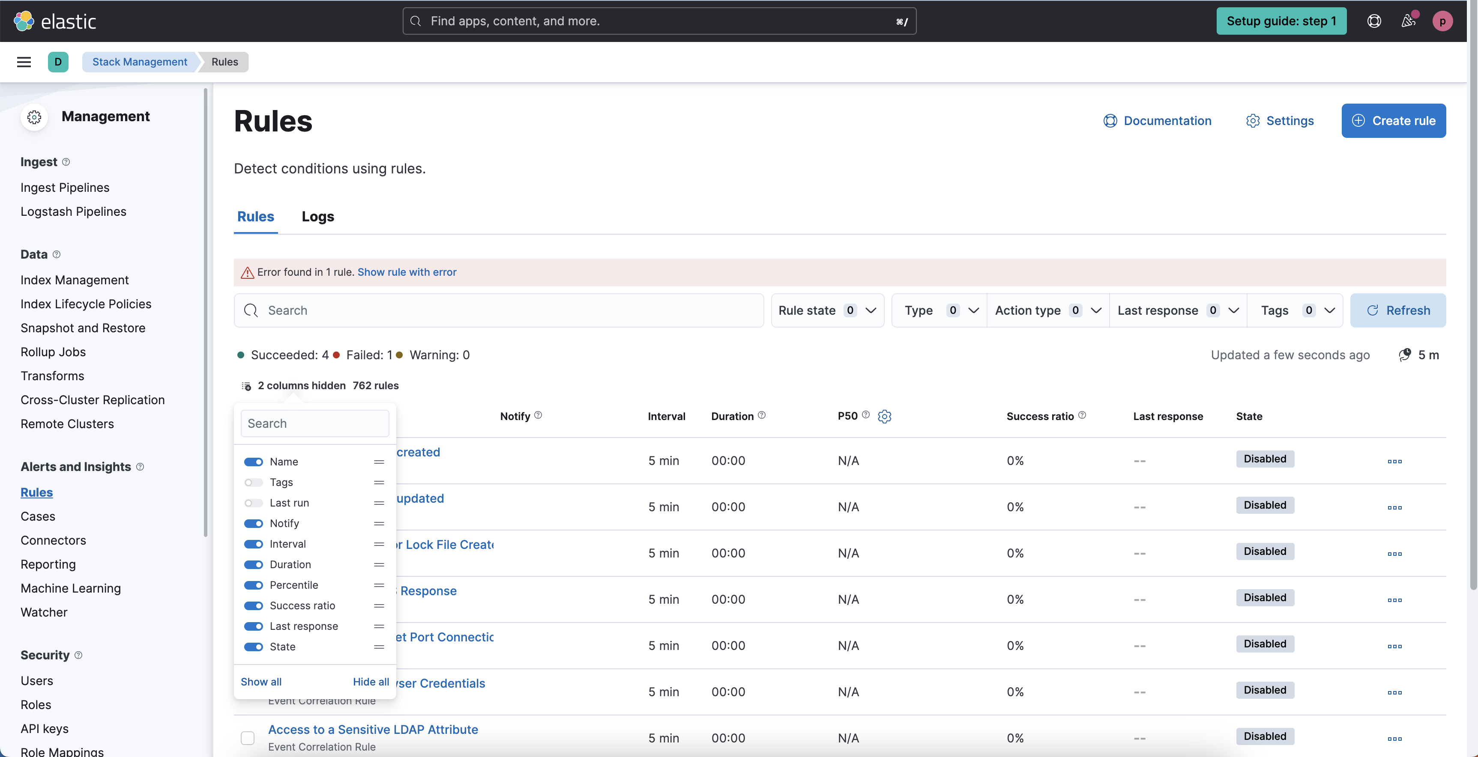Viewport: 1478px width, 757px height.
Task: Click the Management gear icon in sidebar
Action: pyautogui.click(x=34, y=117)
